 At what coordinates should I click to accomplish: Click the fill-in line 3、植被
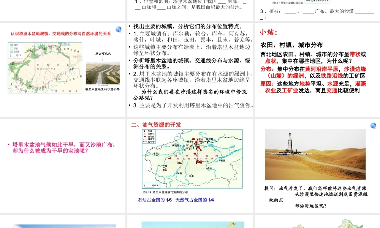coord(317,14)
